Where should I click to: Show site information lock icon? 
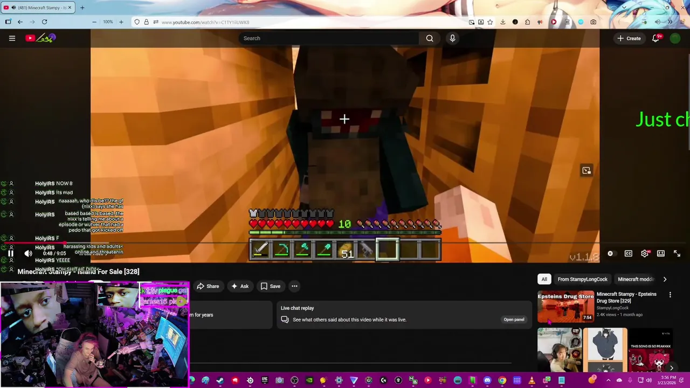coord(146,22)
